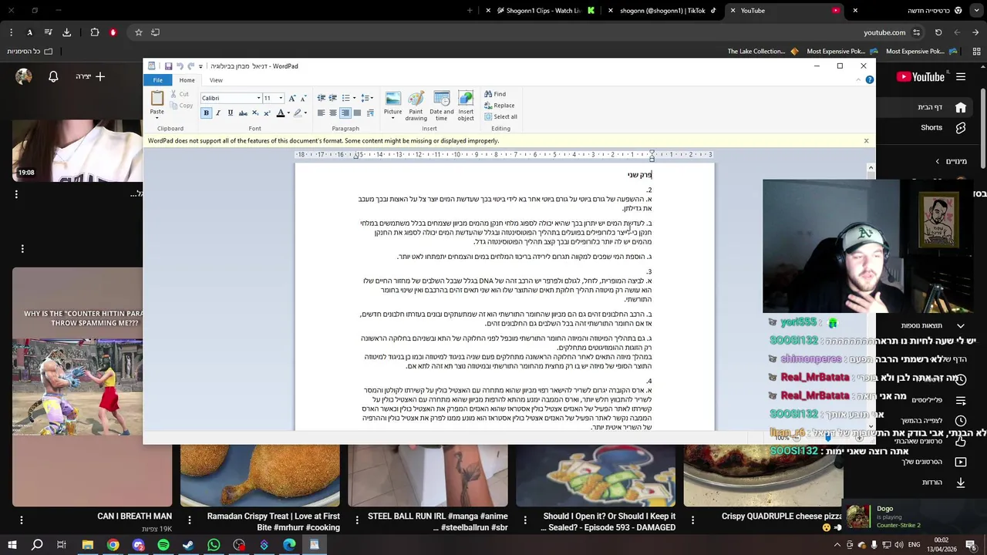Dismiss the WordPad format warning bar
Image resolution: width=987 pixels, height=555 pixels.
[866, 141]
